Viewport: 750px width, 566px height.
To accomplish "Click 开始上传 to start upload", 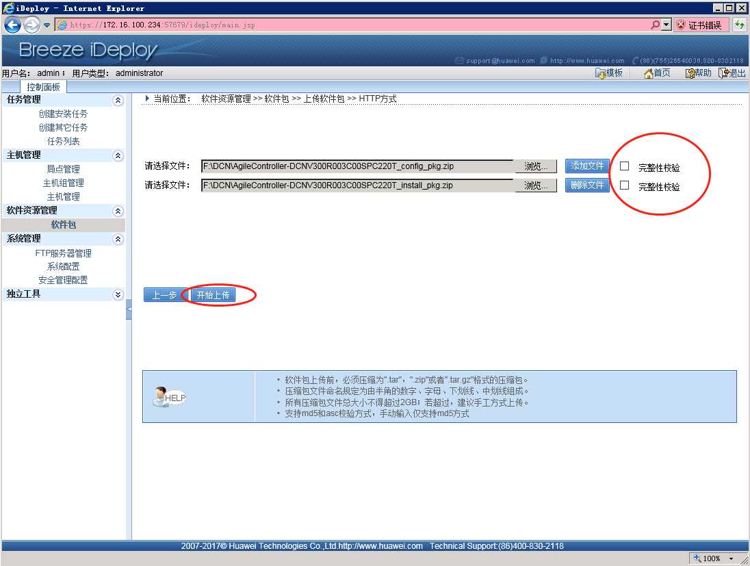I will coord(214,295).
